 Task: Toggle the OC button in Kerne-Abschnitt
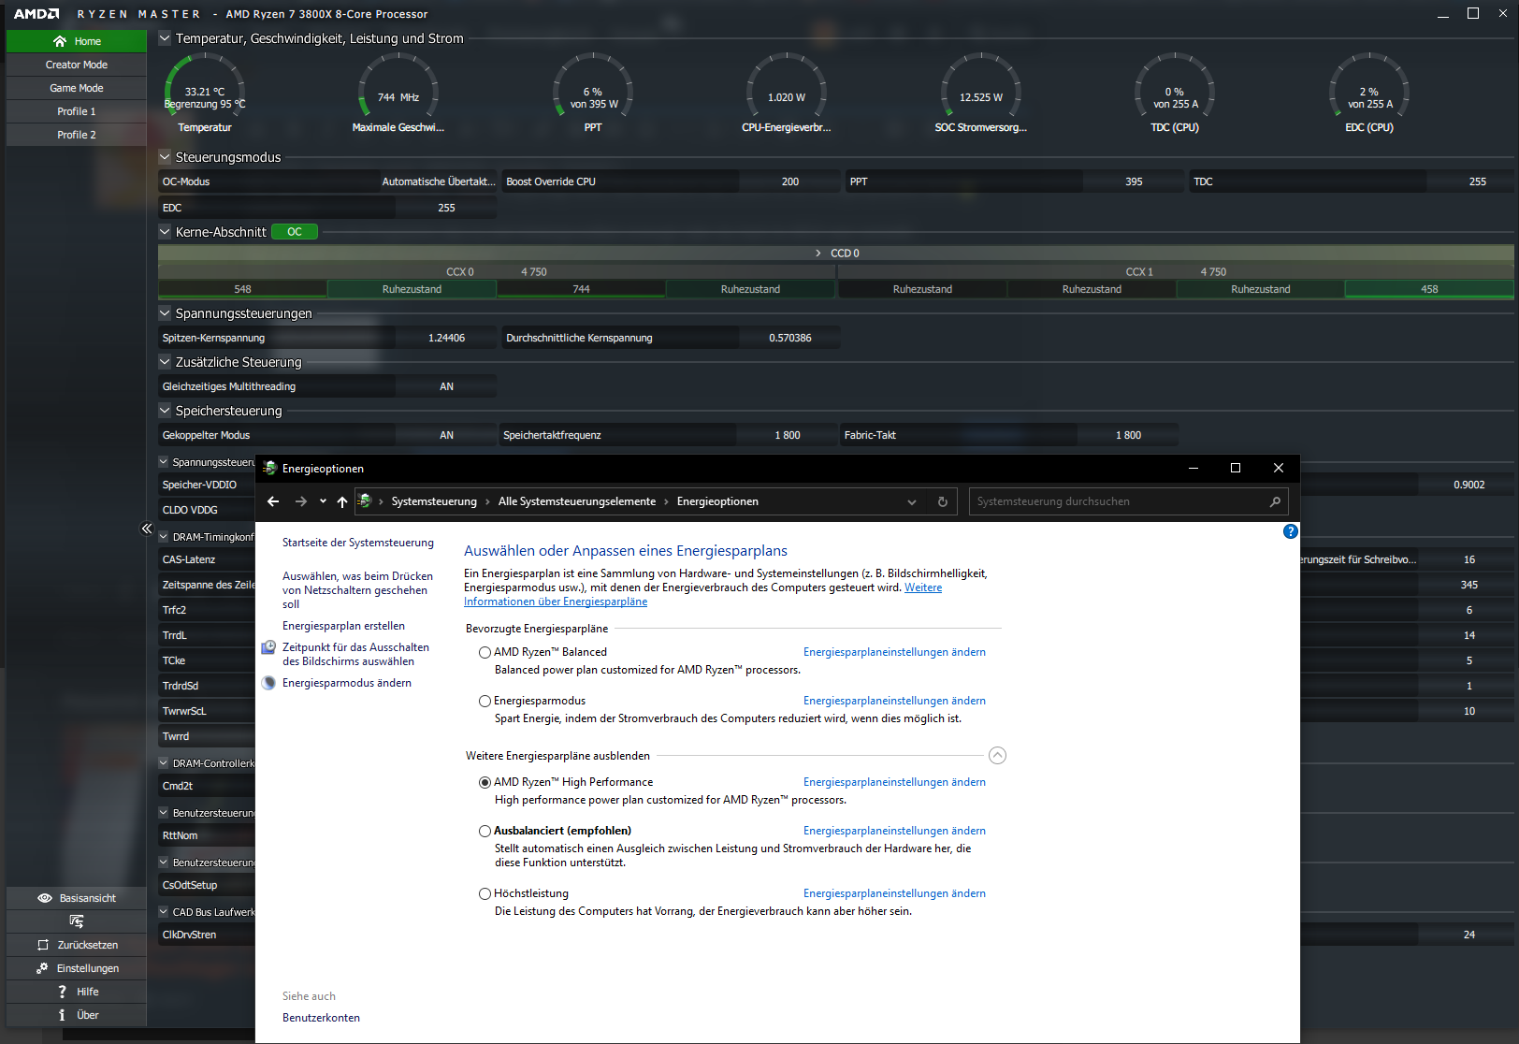(x=295, y=232)
